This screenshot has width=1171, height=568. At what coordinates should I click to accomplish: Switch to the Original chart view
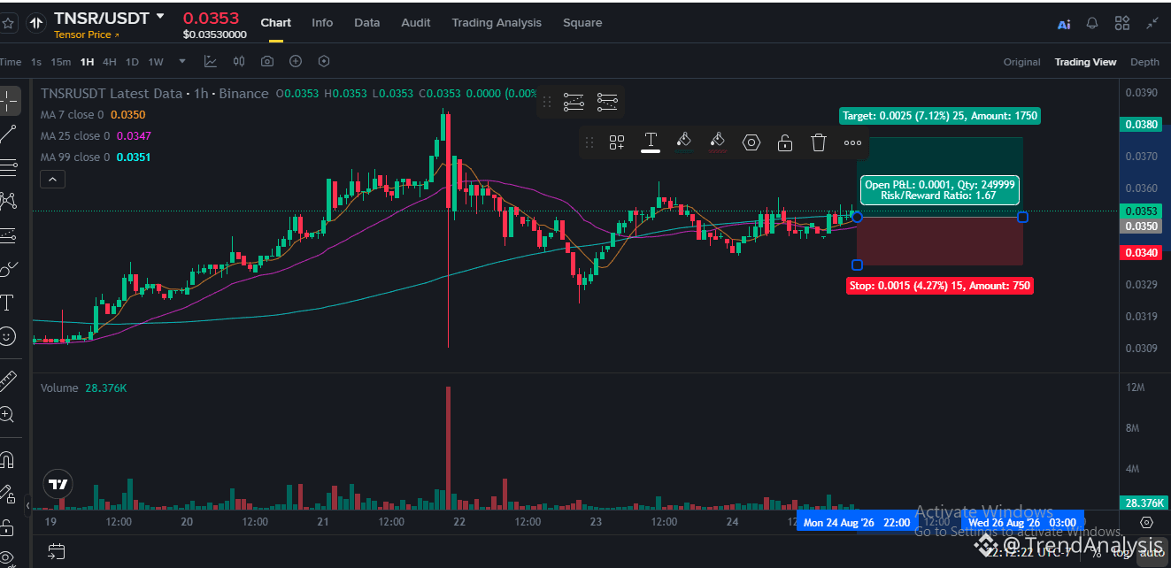point(1021,62)
